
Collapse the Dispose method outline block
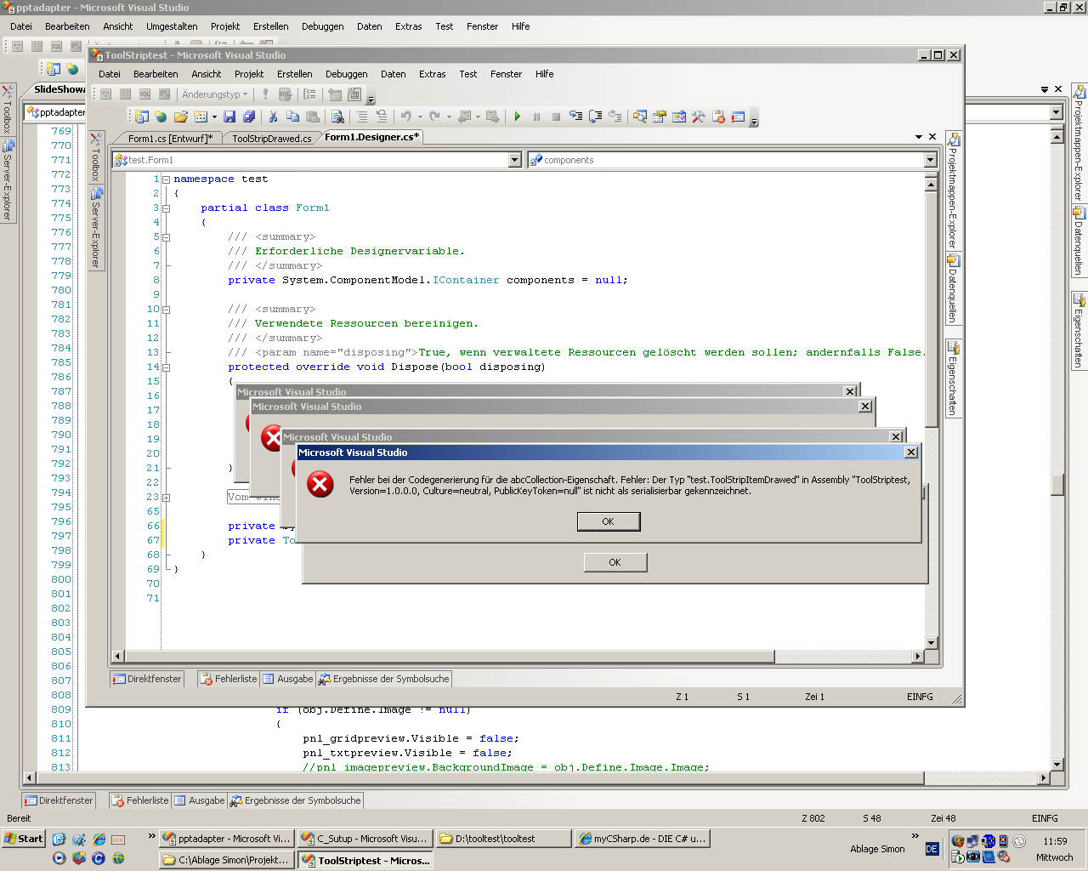click(166, 367)
